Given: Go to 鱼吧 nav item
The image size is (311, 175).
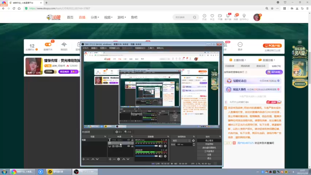Looking at the screenshot, I should point(134,17).
